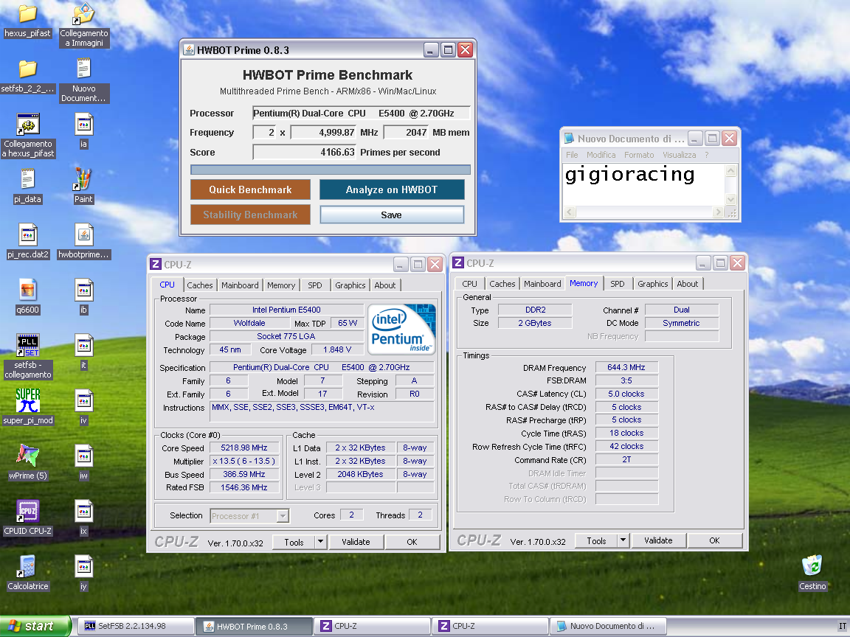Click Save in HWBOT Prime

point(391,215)
